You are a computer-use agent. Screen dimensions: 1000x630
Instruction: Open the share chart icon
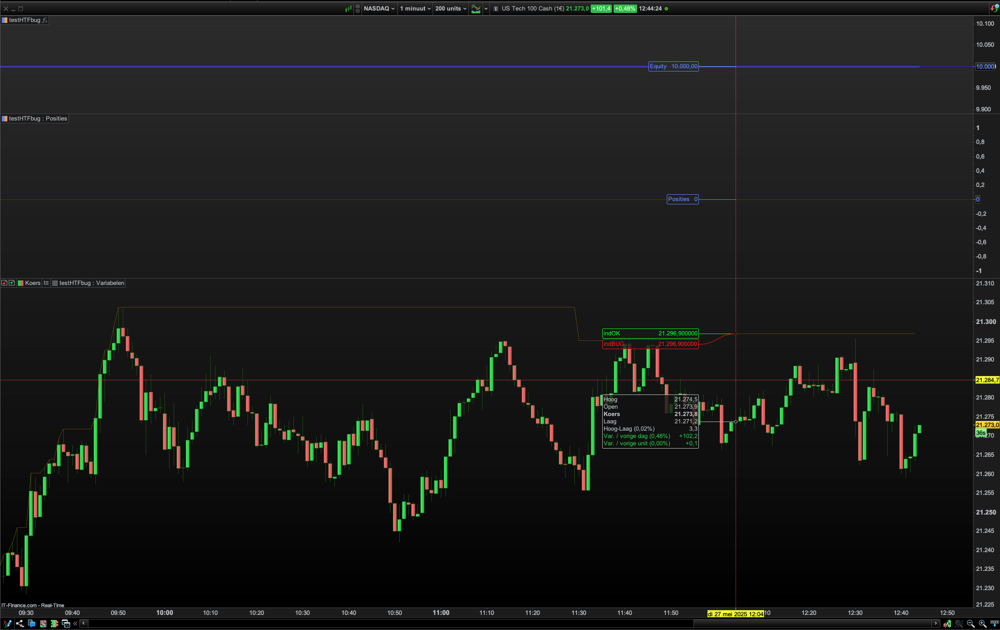20,623
